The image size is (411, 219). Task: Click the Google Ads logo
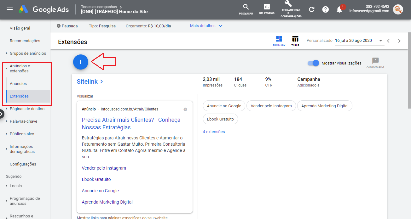coord(43,9)
